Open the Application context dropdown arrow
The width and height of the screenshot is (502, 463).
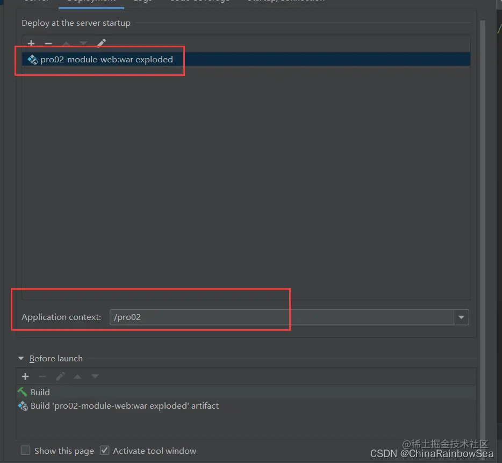point(461,317)
